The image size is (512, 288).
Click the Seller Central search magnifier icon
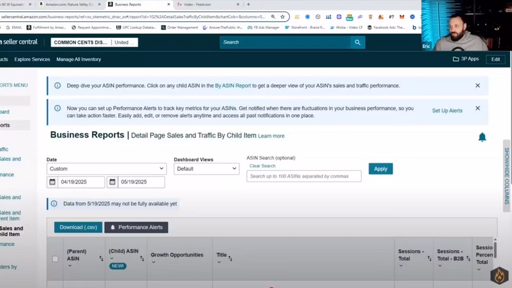pos(357,42)
